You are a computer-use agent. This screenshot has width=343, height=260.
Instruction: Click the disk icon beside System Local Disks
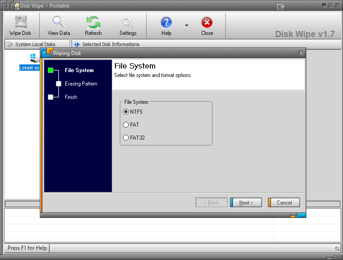click(9, 44)
